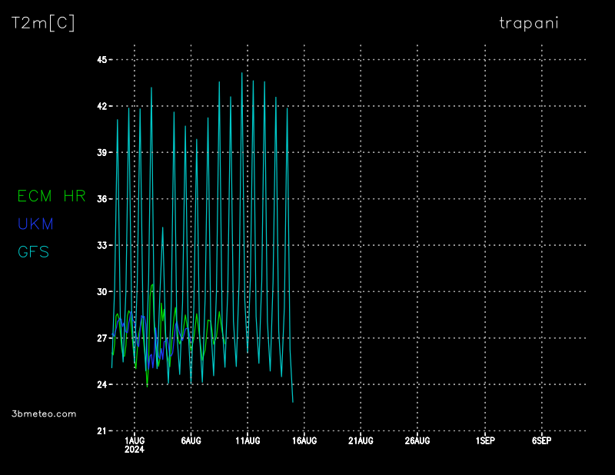
Task: Select the UKM legend entry
Action: click(35, 224)
